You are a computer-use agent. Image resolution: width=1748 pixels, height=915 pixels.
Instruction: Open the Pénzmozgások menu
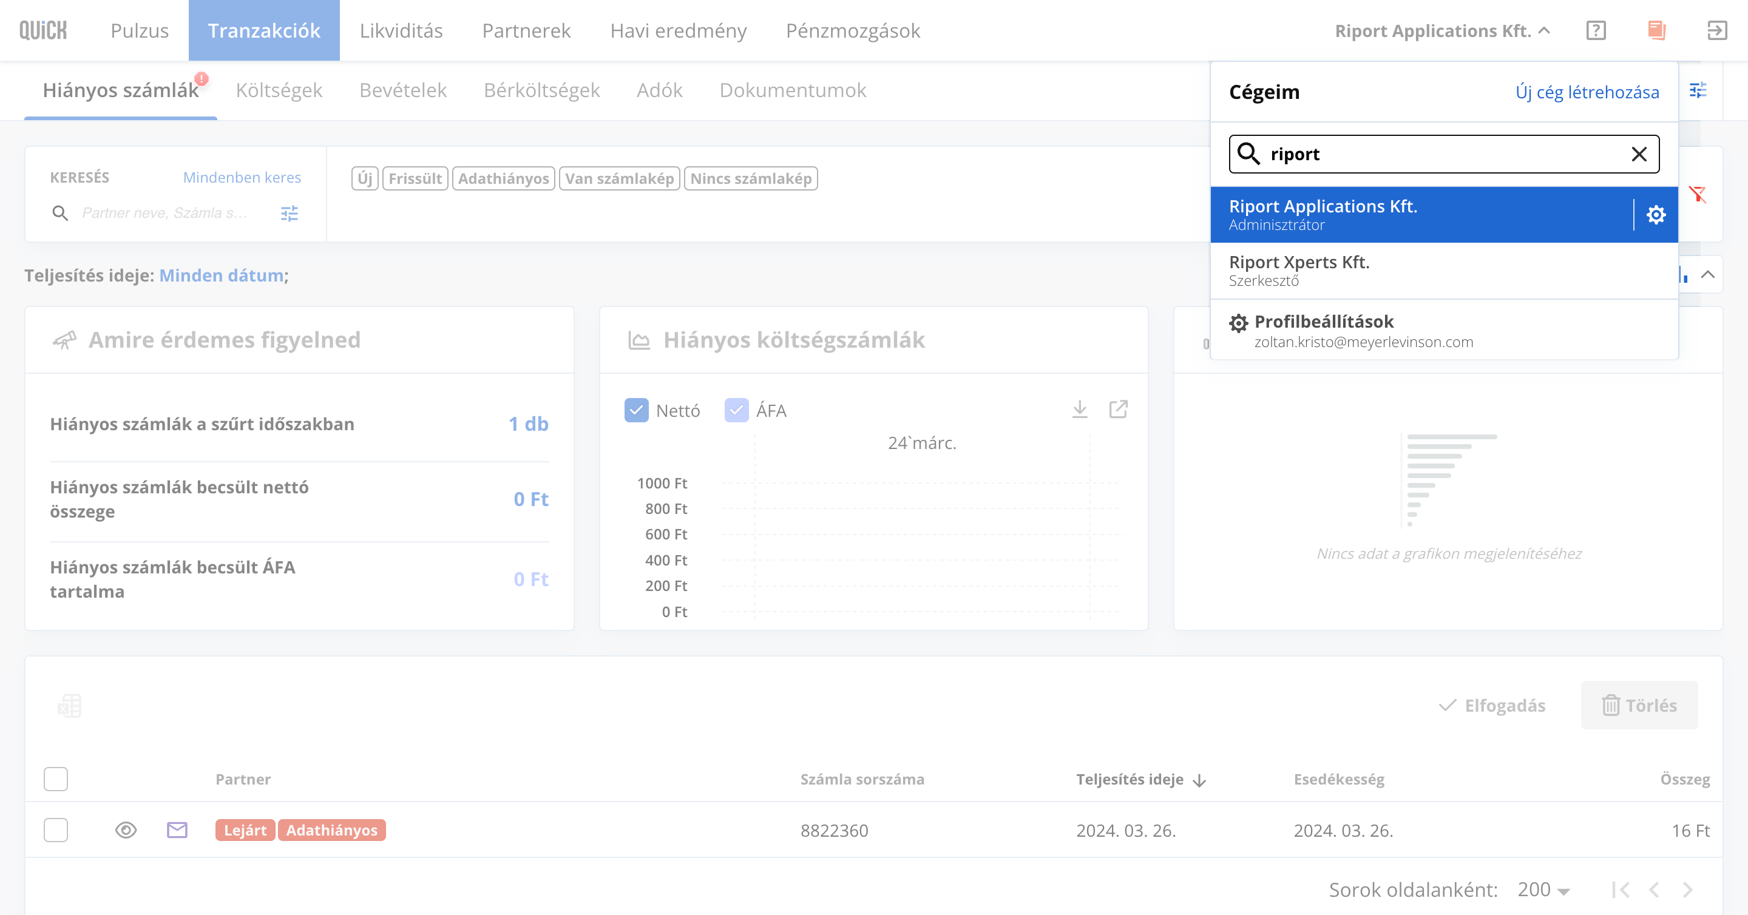tap(853, 30)
